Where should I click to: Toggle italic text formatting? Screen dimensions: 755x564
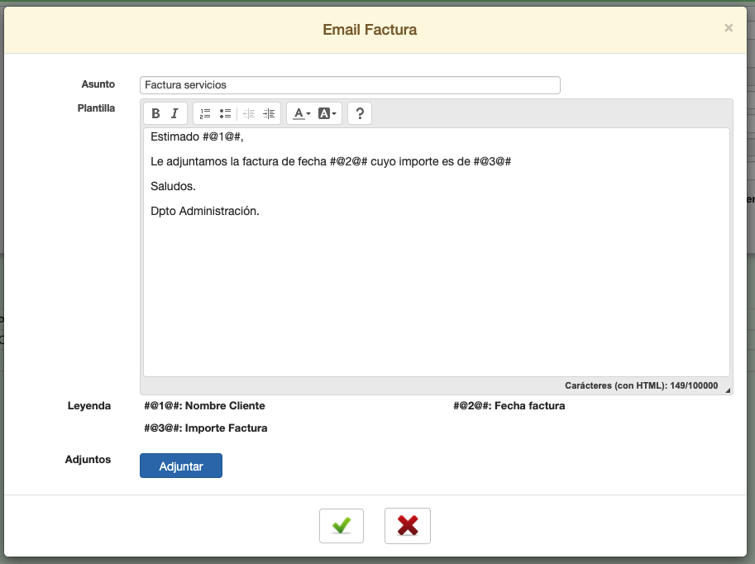[174, 113]
